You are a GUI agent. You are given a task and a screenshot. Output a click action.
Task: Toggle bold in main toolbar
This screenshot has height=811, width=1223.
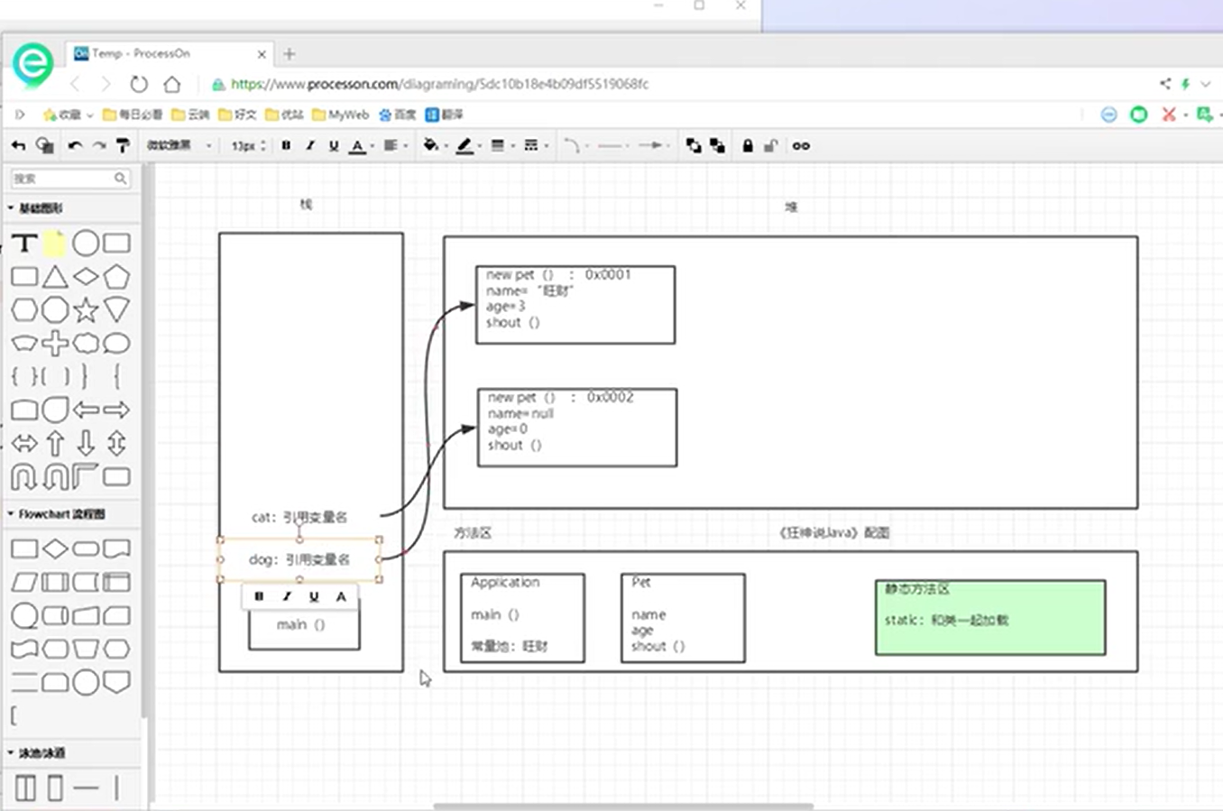tap(286, 145)
